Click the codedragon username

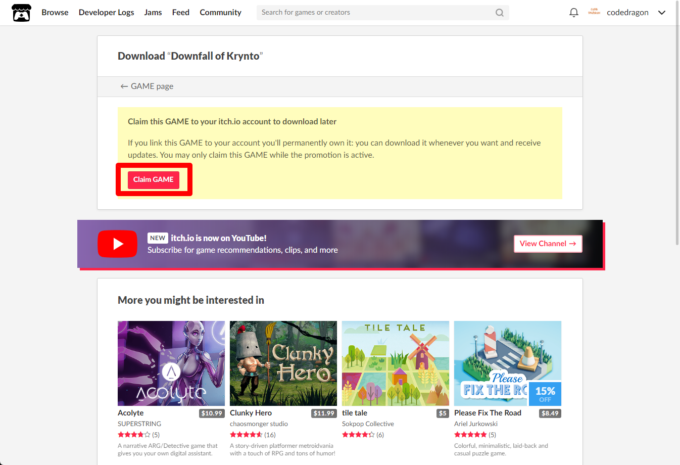pyautogui.click(x=627, y=13)
